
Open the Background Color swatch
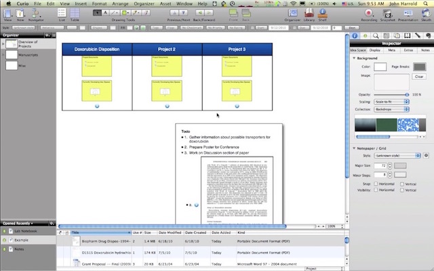380,66
